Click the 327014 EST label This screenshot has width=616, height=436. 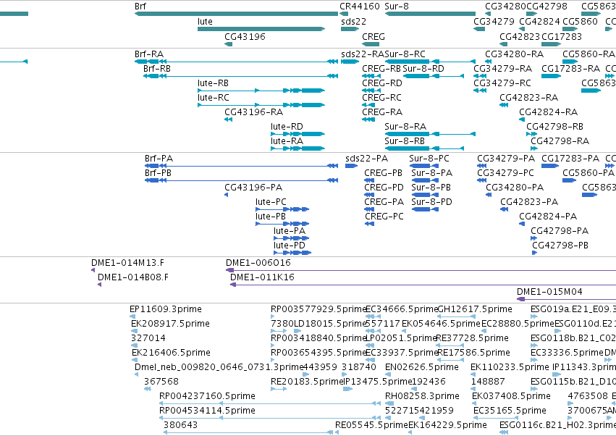[x=148, y=338]
